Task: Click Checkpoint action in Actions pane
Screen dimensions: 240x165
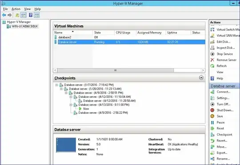Action: click(221, 134)
